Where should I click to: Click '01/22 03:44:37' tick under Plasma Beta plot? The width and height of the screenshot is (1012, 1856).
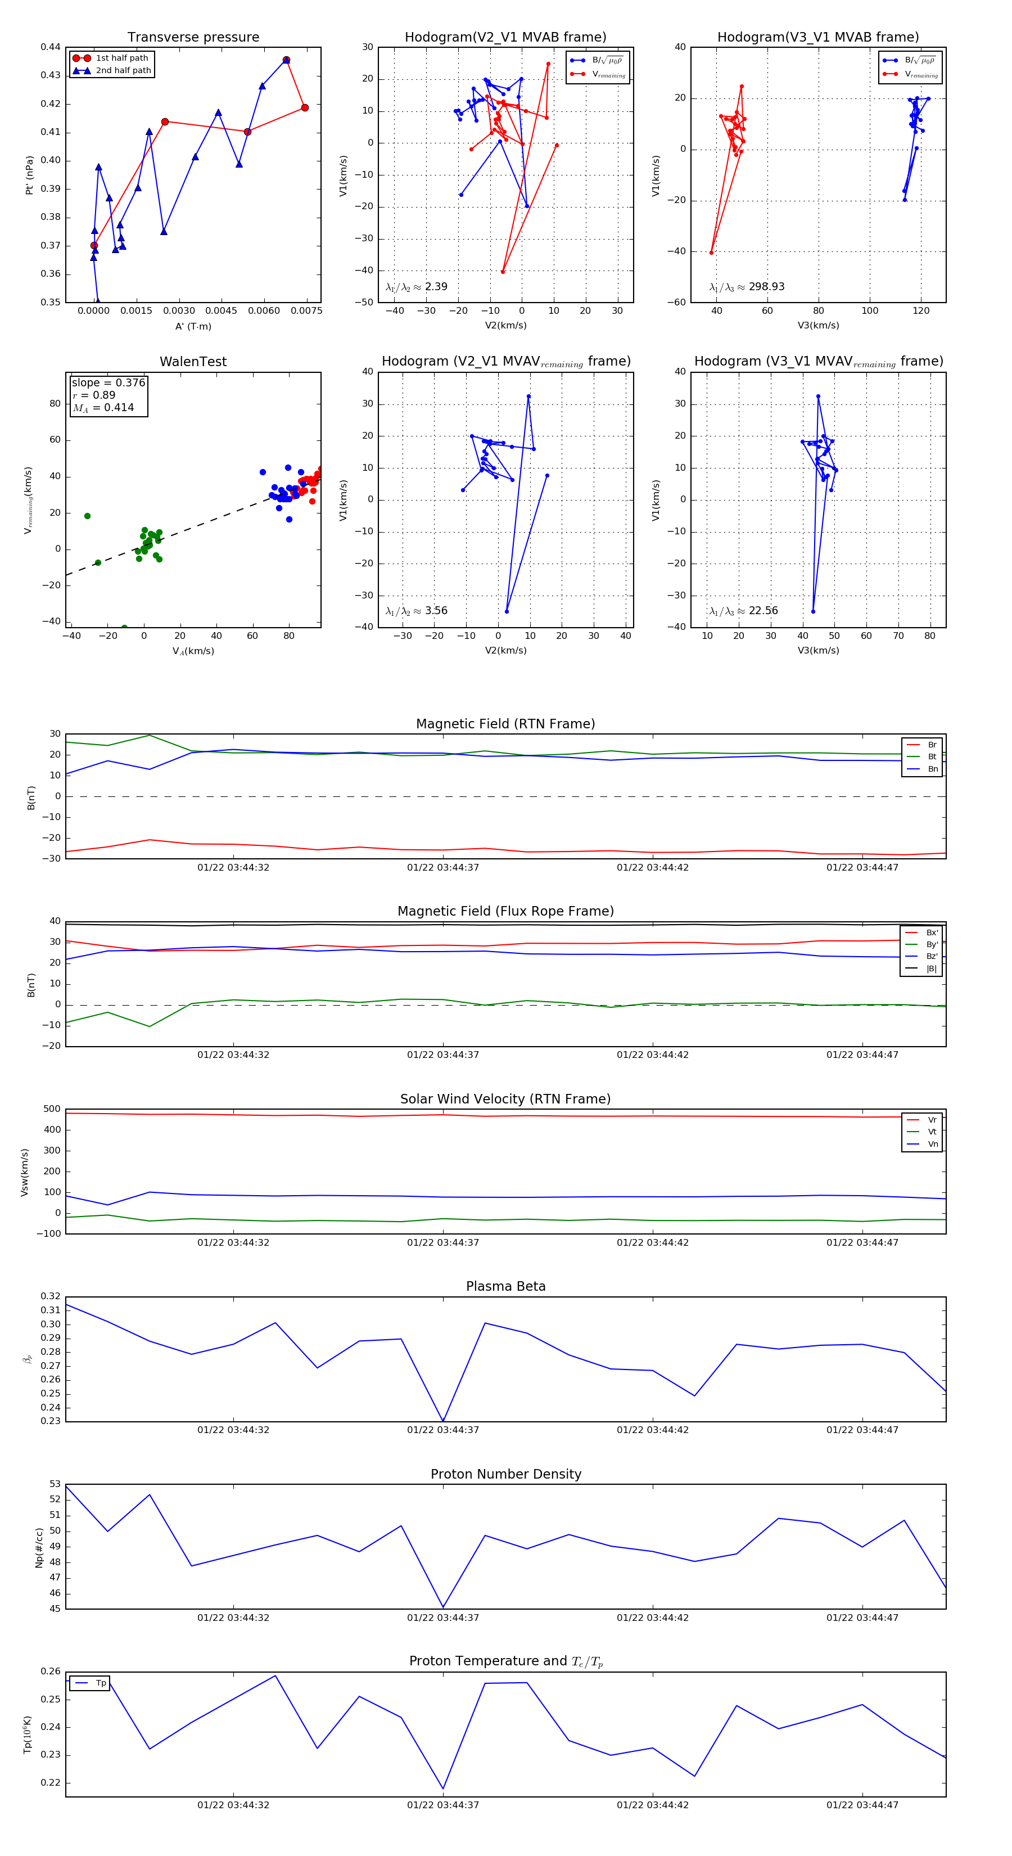[443, 1430]
